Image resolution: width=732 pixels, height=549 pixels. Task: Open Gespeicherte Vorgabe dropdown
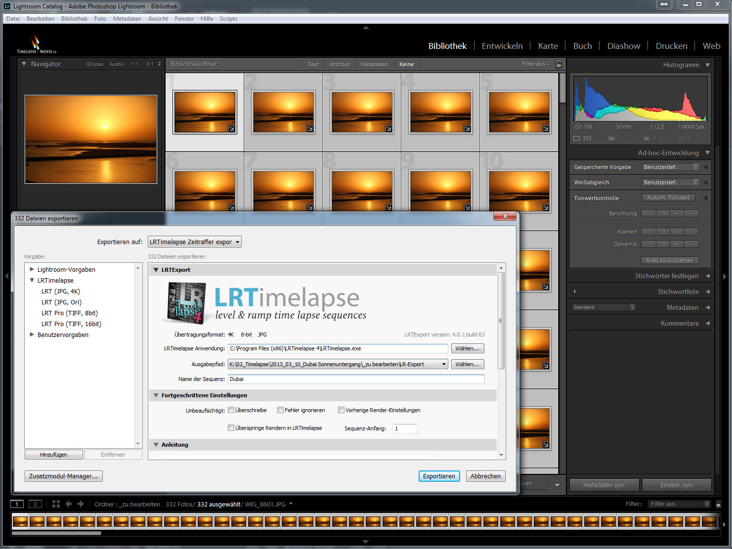pos(670,167)
